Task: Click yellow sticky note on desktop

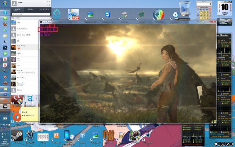Action: (x=30, y=114)
